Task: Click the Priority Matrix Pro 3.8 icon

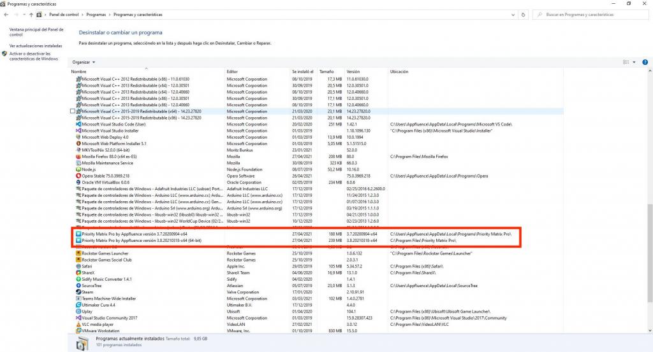Action: 78,241
